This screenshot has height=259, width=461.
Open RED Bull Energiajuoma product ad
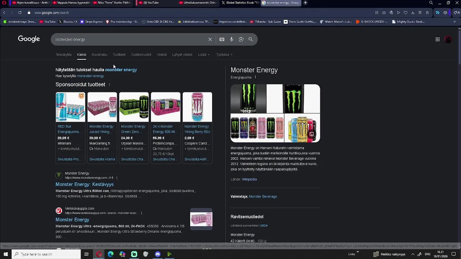tap(70, 128)
